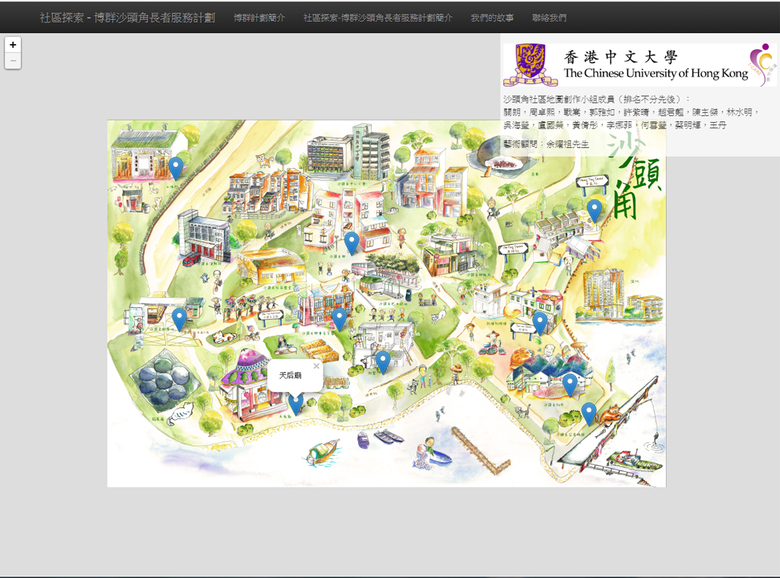Click the 社區探索-博群沙頭角長者服務計劃簡介 link
Image resolution: width=780 pixels, height=578 pixels.
377,17
